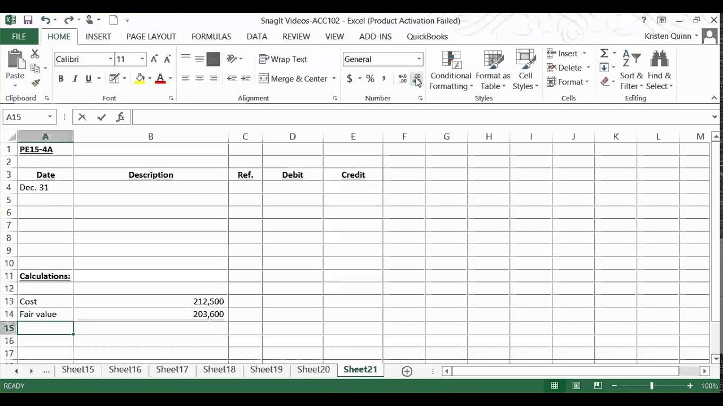This screenshot has width=723, height=406.
Task: Click Increase Font Size icon
Action: tap(154, 59)
